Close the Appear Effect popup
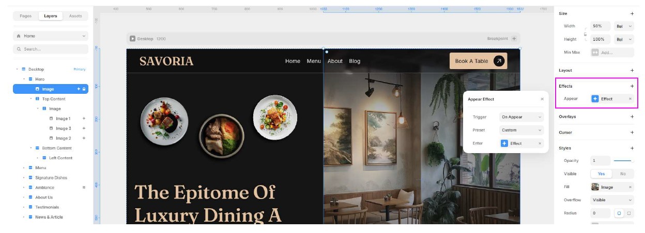Screen dimensions: 645x233 click(542, 99)
